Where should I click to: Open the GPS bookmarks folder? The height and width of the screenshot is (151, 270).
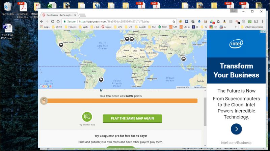118,27
